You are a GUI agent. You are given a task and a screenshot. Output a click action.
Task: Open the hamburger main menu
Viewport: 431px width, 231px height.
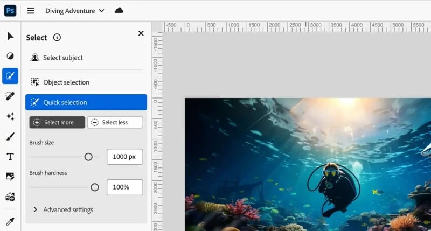31,11
